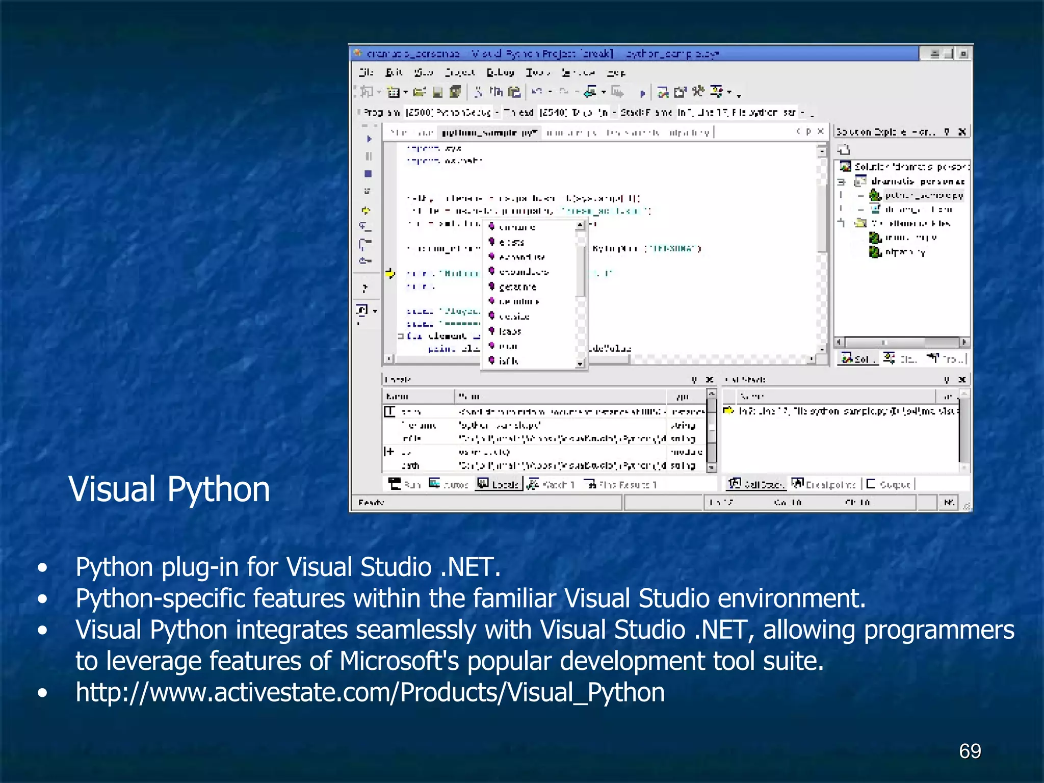Click the Show All Files icon in Solution Explorer
The width and height of the screenshot is (1044, 783).
(x=844, y=149)
